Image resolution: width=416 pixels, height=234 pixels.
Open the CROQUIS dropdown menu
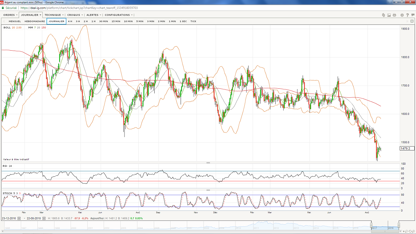coord(75,15)
